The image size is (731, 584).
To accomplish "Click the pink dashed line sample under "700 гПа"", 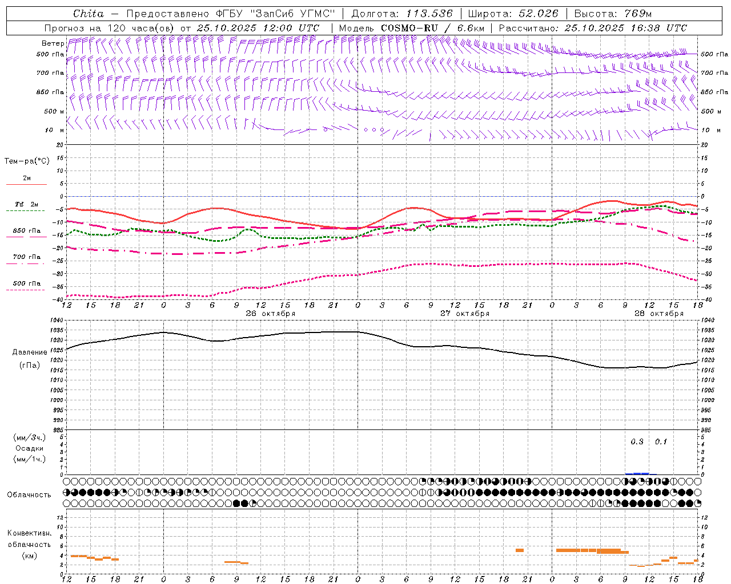I will click(26, 263).
